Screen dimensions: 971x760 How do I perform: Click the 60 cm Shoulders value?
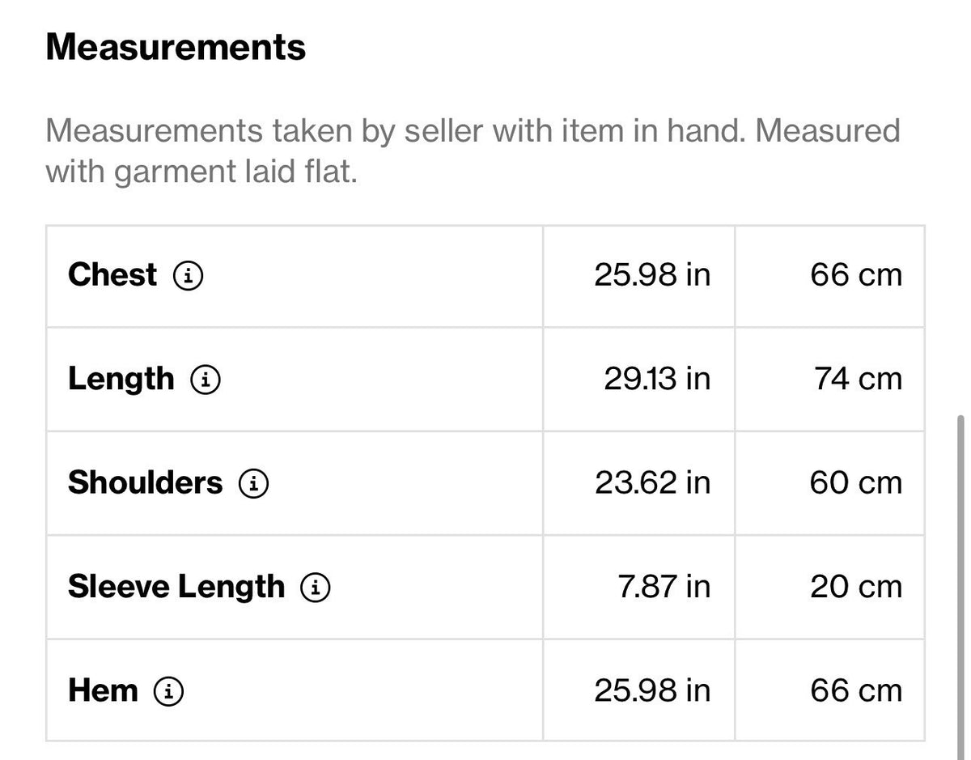tap(856, 483)
